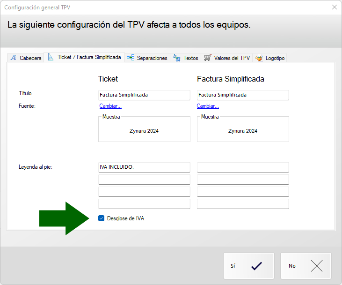The image size is (342, 285).
Task: Uncheck the Desglose de IVA checkbox
Action: [102, 218]
